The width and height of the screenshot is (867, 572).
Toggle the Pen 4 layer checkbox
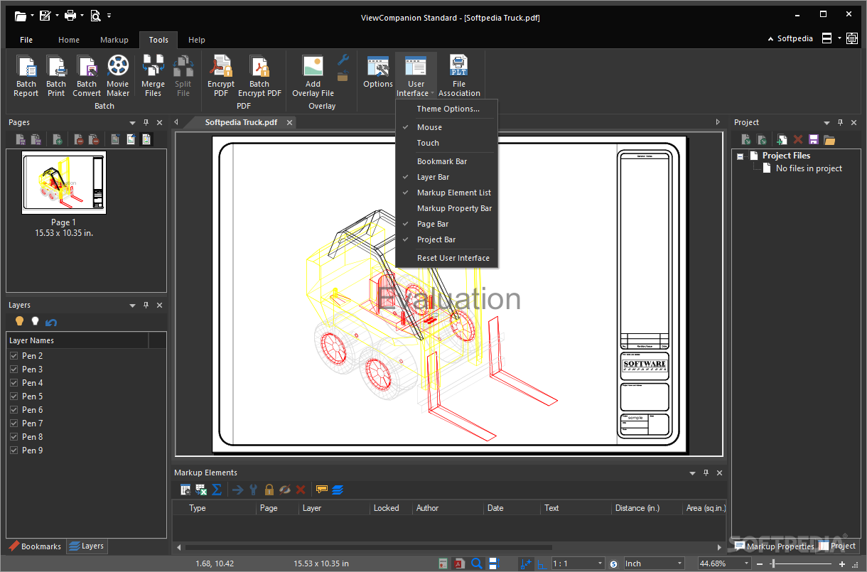pyautogui.click(x=14, y=383)
